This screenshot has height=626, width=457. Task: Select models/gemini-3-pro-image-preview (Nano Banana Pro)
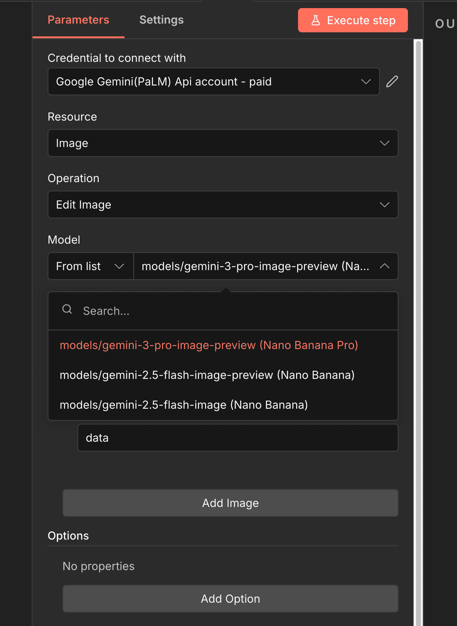coord(223,345)
